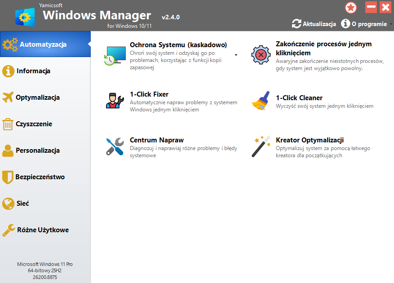Close the Windows Manager window
This screenshot has height=283, width=394.
pos(385,7)
